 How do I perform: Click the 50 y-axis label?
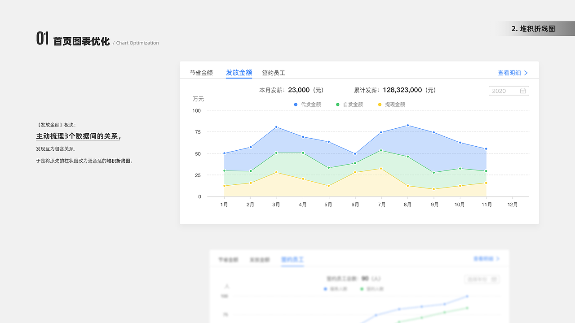(x=198, y=153)
